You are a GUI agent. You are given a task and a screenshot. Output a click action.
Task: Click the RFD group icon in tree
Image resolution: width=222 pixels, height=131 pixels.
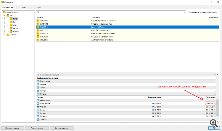(x=8, y=15)
